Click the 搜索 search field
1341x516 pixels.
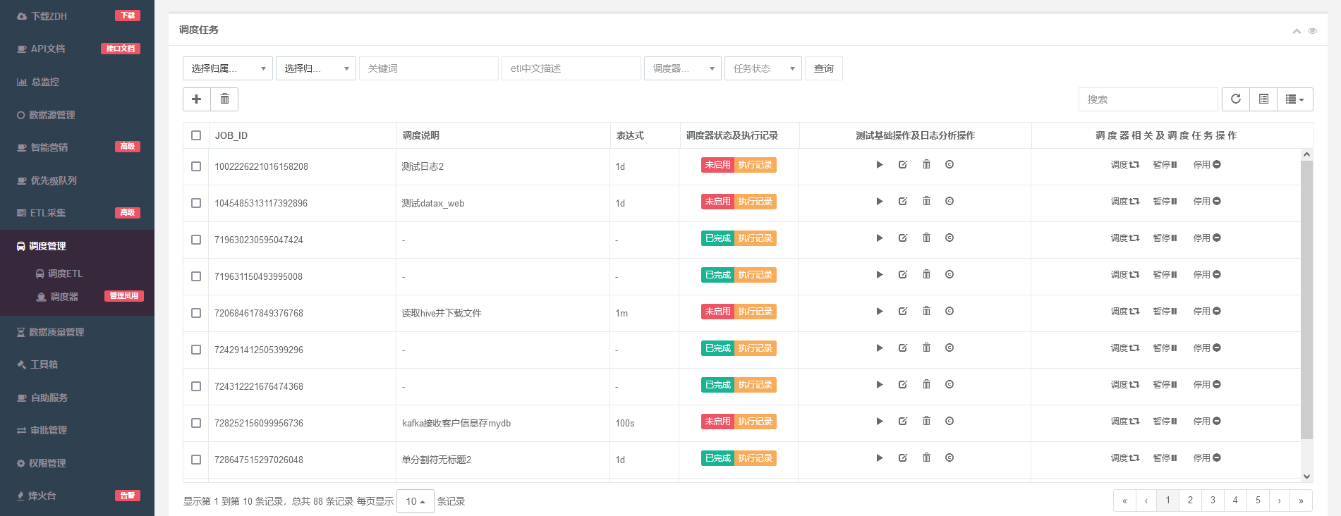point(1148,99)
